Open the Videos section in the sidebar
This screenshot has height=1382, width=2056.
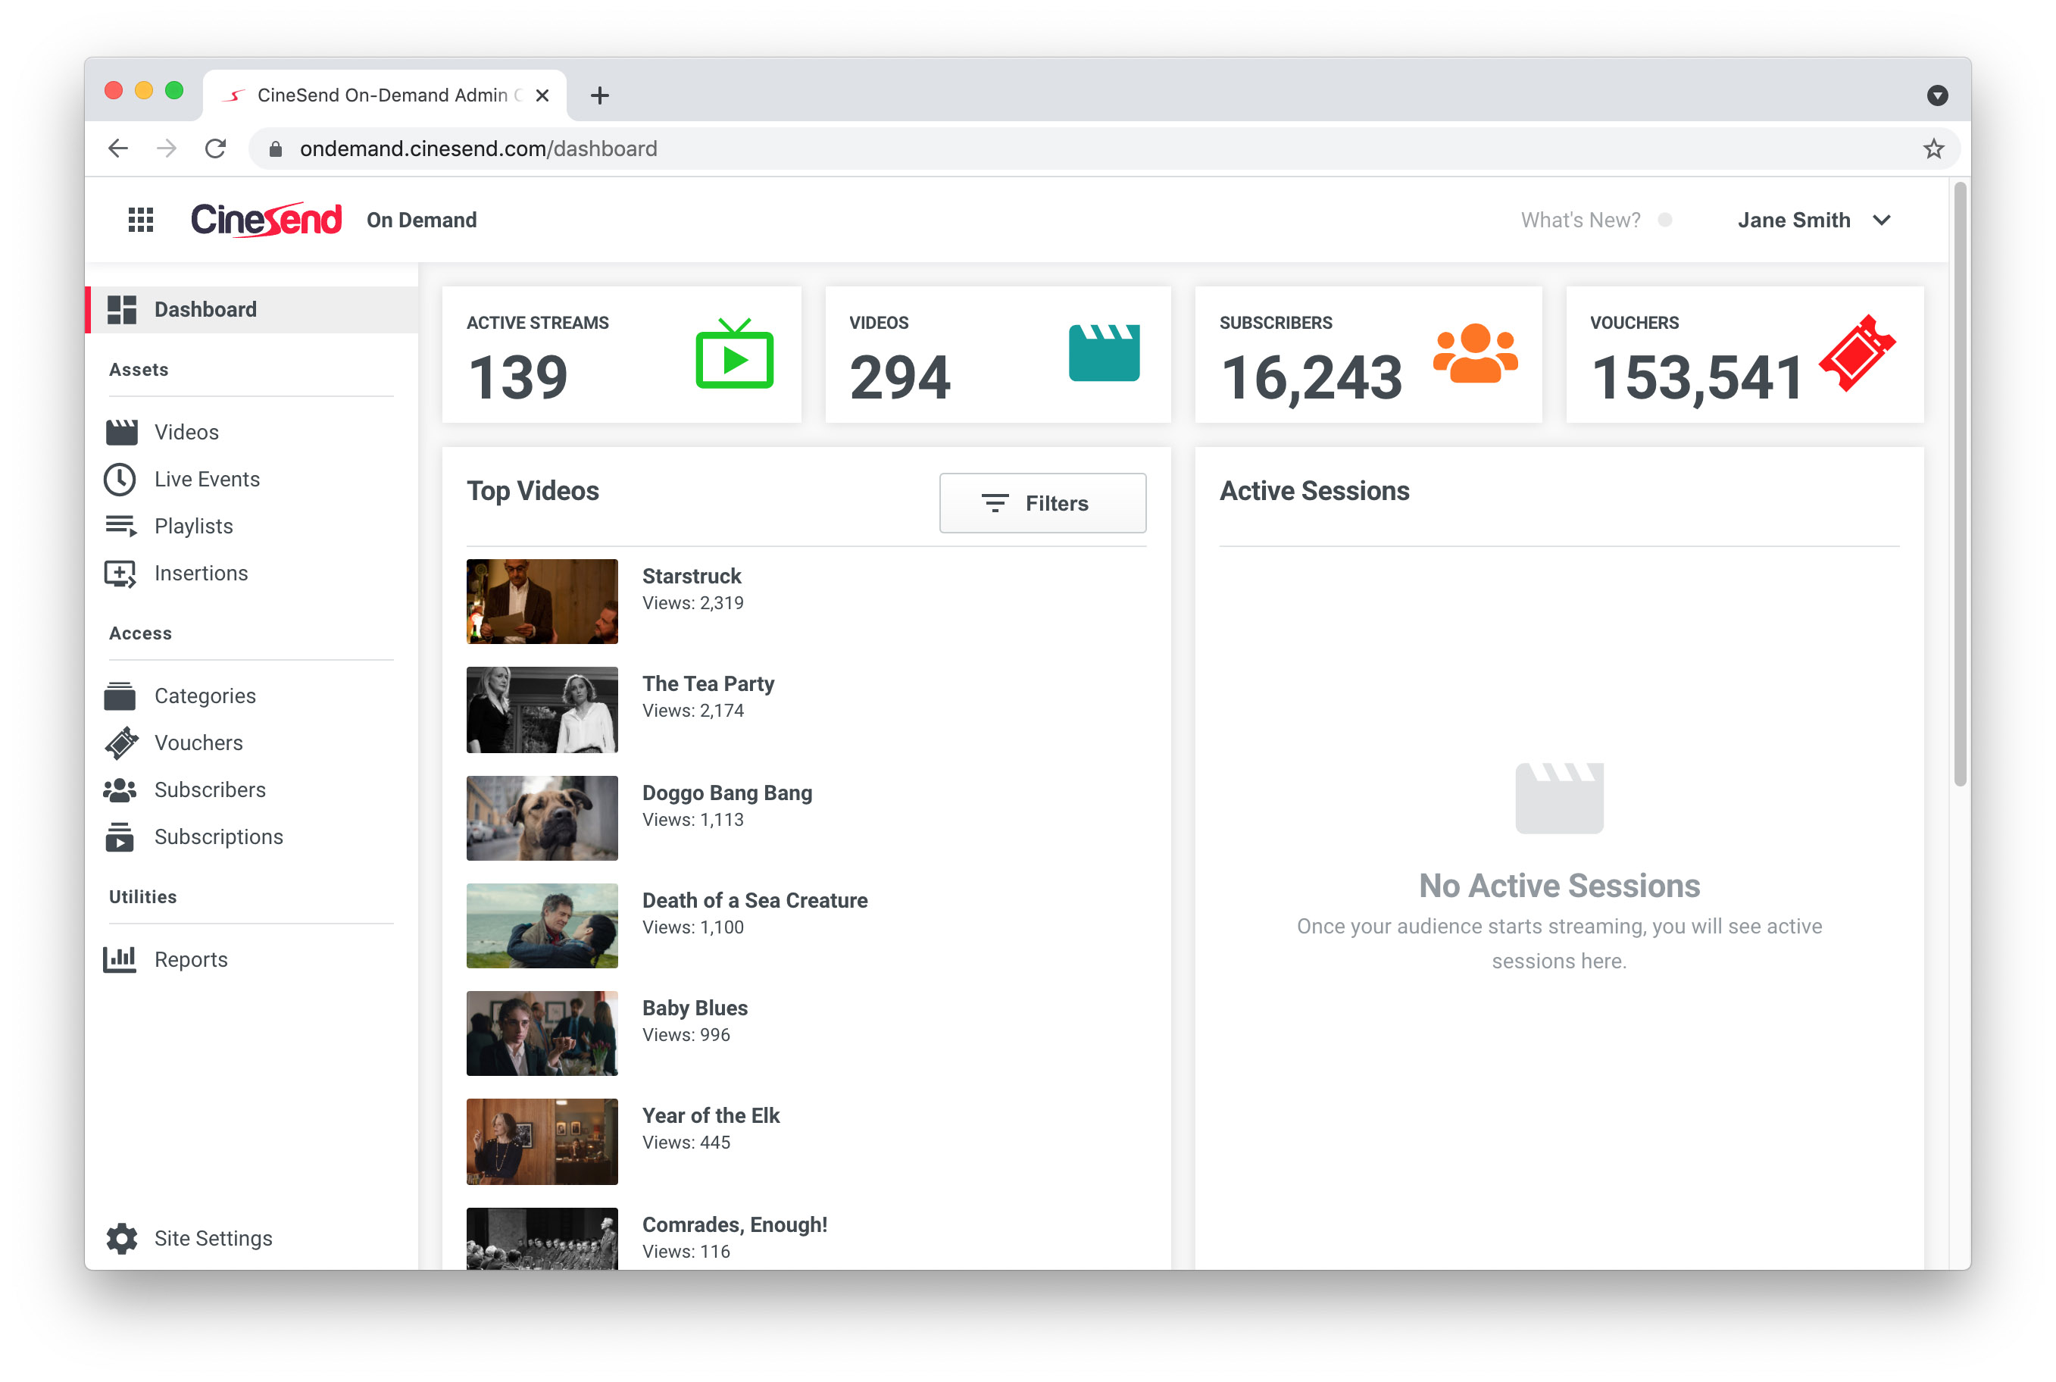coord(186,431)
